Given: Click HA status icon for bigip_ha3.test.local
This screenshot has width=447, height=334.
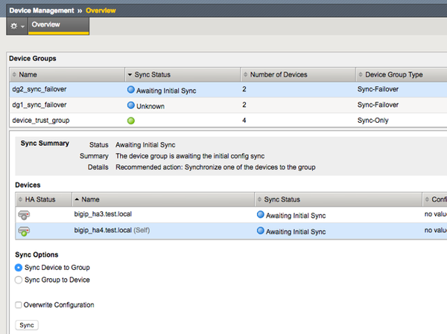Looking at the screenshot, I should point(24,215).
